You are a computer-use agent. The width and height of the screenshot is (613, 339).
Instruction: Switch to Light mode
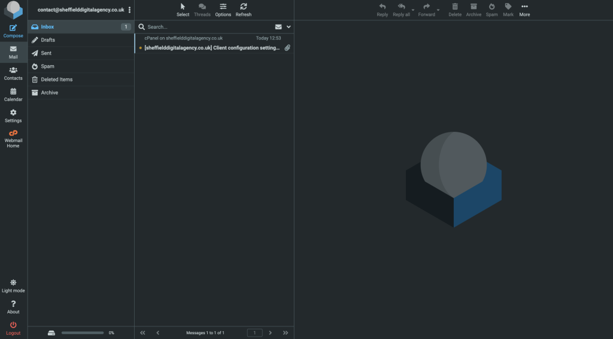(13, 286)
